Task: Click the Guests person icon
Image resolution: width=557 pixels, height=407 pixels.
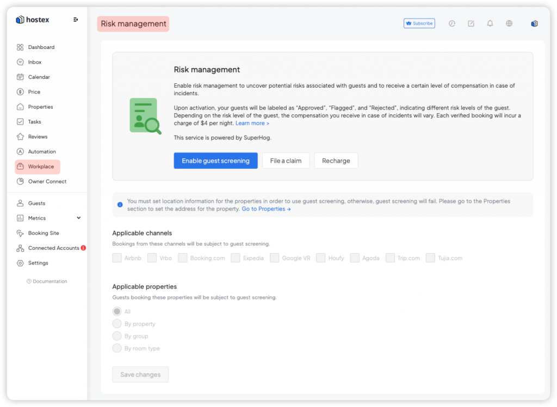Action: click(20, 203)
